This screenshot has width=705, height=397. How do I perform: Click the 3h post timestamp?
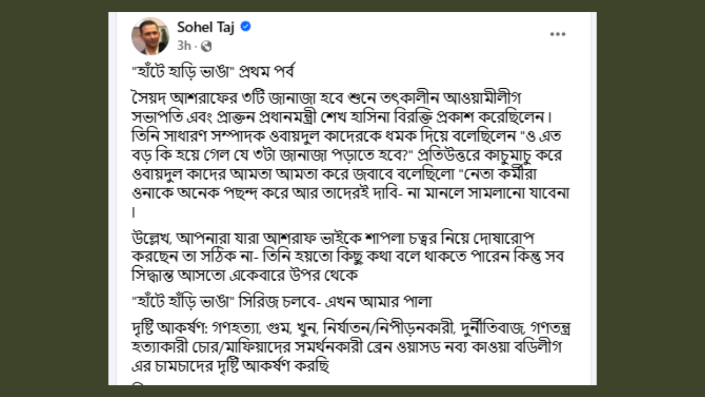point(184,46)
